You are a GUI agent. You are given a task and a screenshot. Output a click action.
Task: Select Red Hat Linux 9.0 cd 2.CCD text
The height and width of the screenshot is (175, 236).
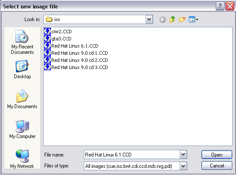[x=80, y=60]
